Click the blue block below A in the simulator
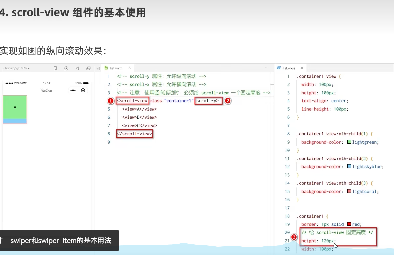 point(15,121)
